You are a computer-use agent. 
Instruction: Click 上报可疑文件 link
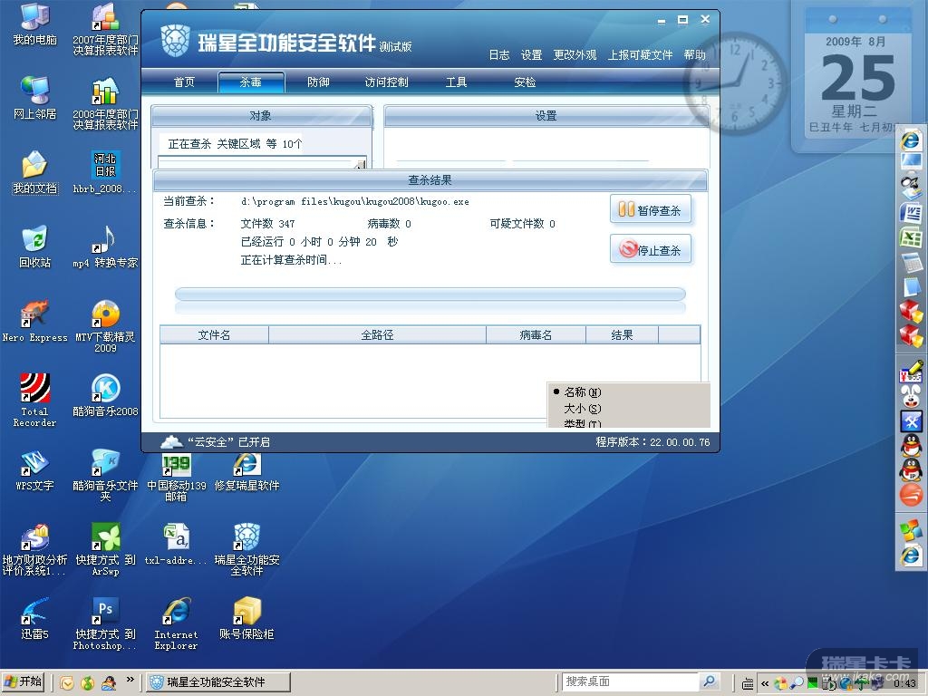click(x=641, y=55)
